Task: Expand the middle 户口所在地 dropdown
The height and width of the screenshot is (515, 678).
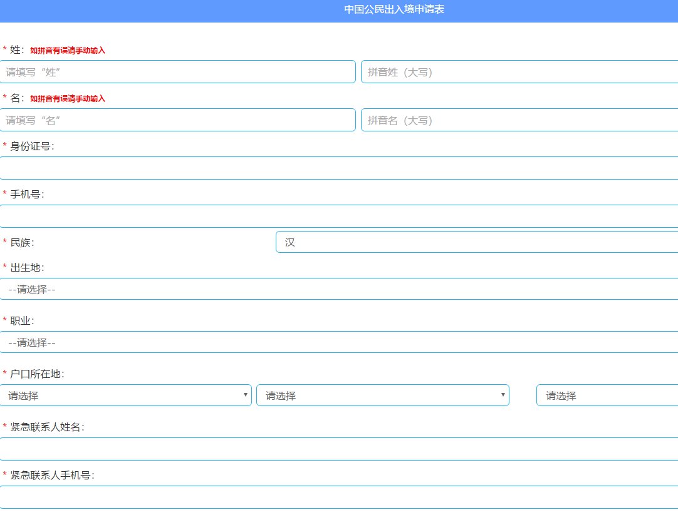Action: coord(382,395)
